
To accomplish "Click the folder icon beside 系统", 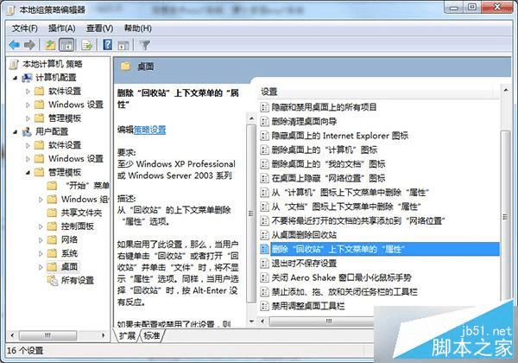I will (x=52, y=253).
